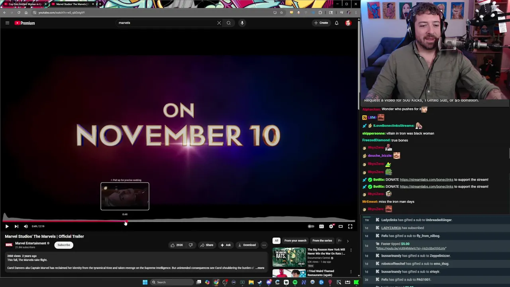Like the video with 293K likes
Screen dimensions: 510x287
pyautogui.click(x=177, y=245)
